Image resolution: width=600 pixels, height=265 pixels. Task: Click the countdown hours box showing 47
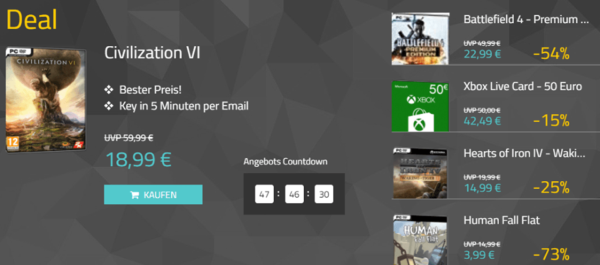tap(264, 194)
